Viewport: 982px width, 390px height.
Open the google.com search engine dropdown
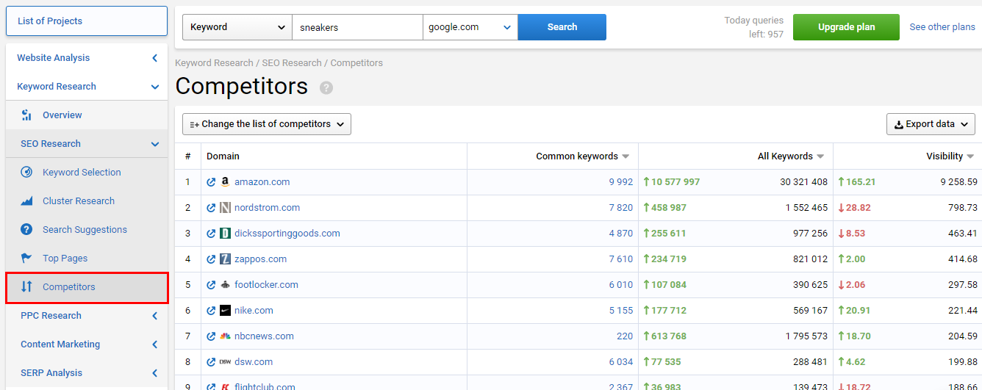pyautogui.click(x=470, y=27)
